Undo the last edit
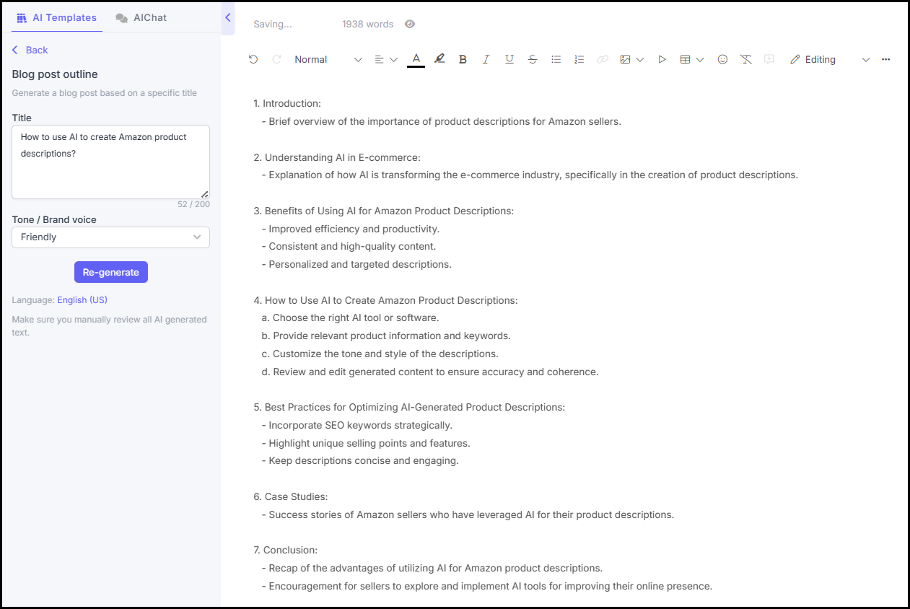 (253, 59)
